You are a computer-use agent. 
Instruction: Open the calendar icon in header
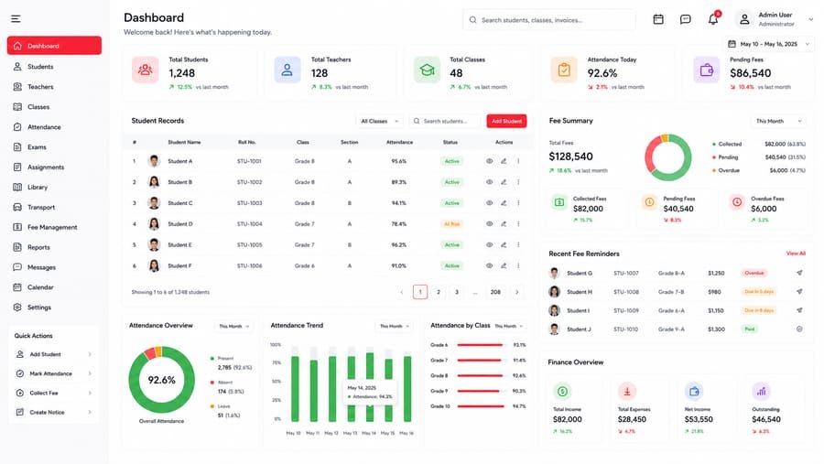tap(658, 19)
